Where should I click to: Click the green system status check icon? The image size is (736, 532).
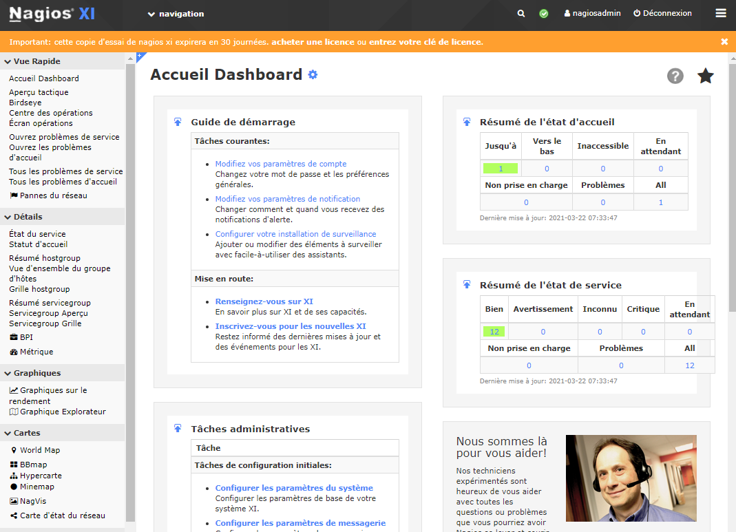(x=544, y=14)
